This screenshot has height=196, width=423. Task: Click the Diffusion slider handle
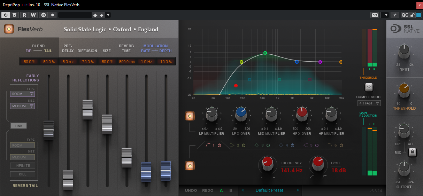click(88, 110)
